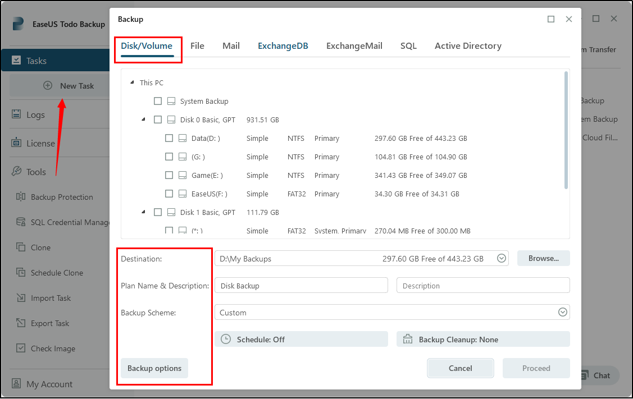
Task: Switch to the File backup tab
Action: point(197,45)
